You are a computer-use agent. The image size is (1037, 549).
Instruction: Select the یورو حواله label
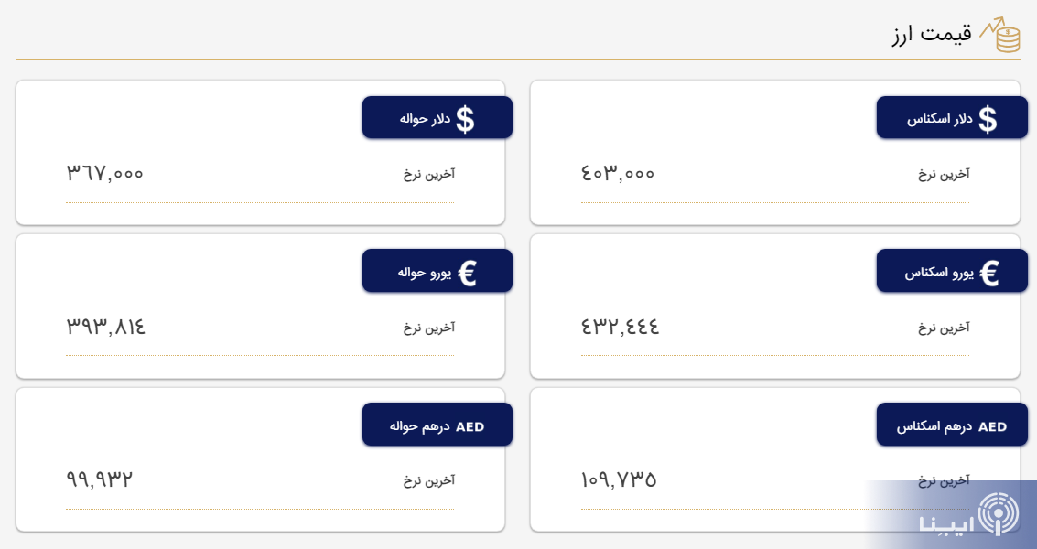point(425,273)
